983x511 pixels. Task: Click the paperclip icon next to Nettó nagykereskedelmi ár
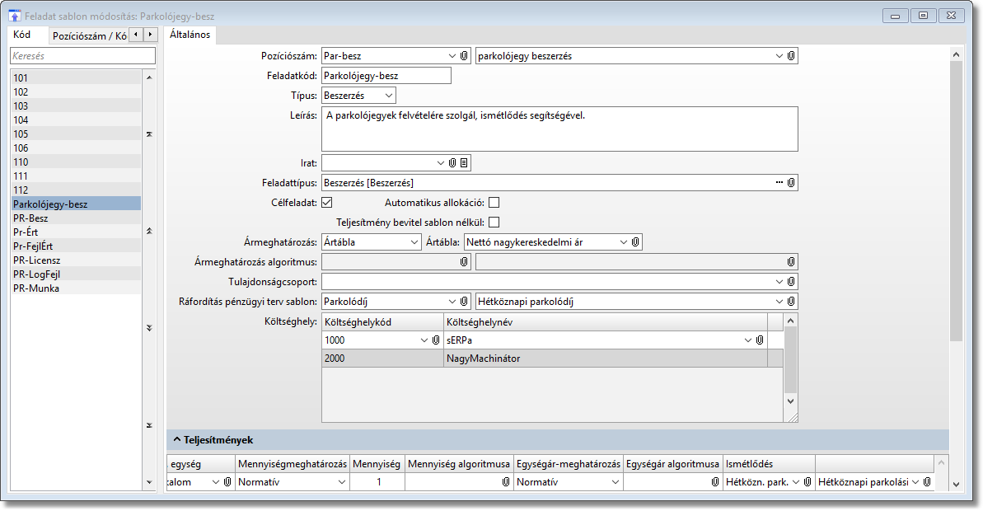(x=635, y=242)
